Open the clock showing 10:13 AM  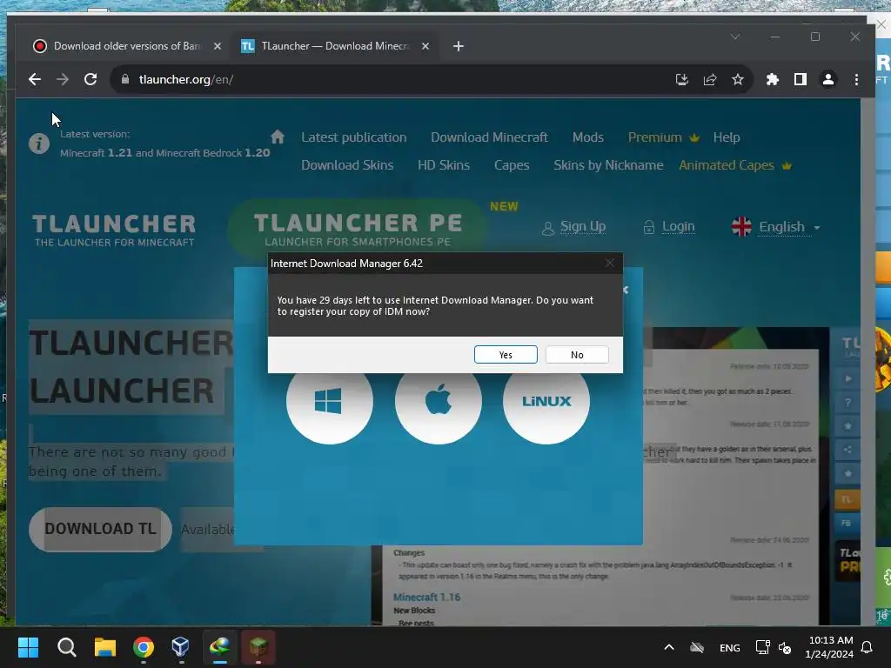(x=829, y=647)
